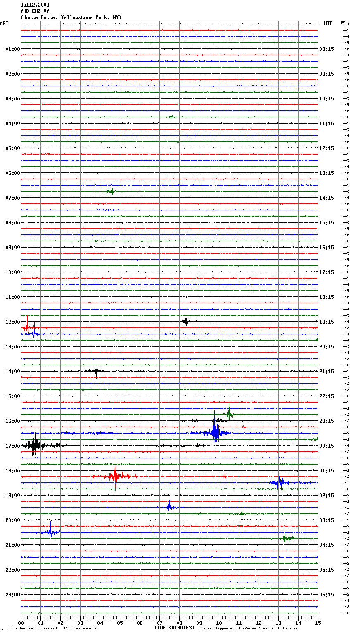Click the red burst near minute 5 at 18:15
This screenshot has height=634, width=351.
[x=115, y=477]
